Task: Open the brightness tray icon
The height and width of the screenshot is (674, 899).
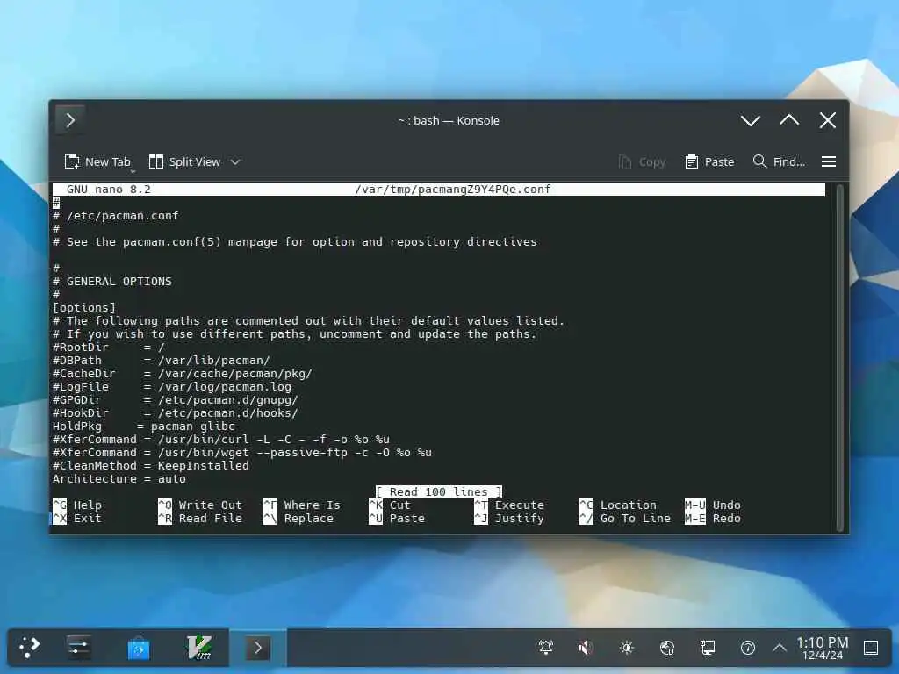Action: tap(627, 648)
